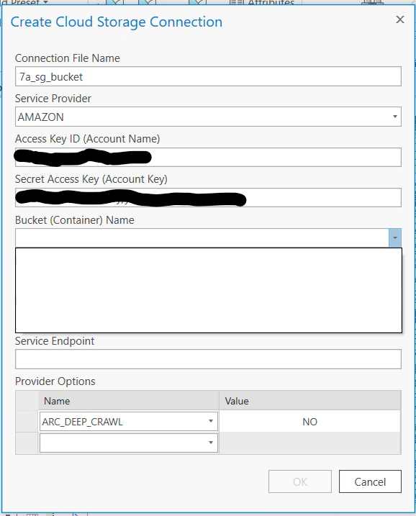Click the Connection File Name field
Viewport: 416px width, 516px height.
click(208, 76)
